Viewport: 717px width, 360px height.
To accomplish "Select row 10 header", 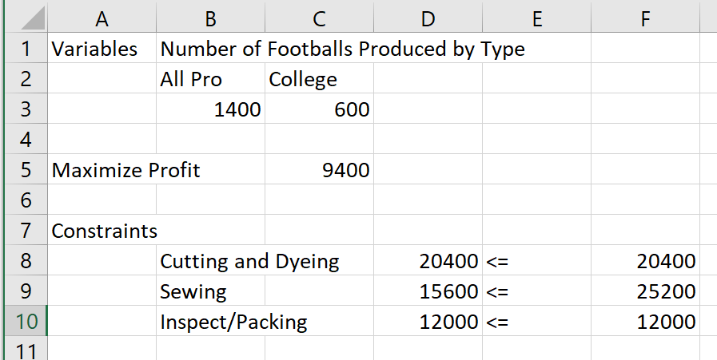I will [24, 322].
